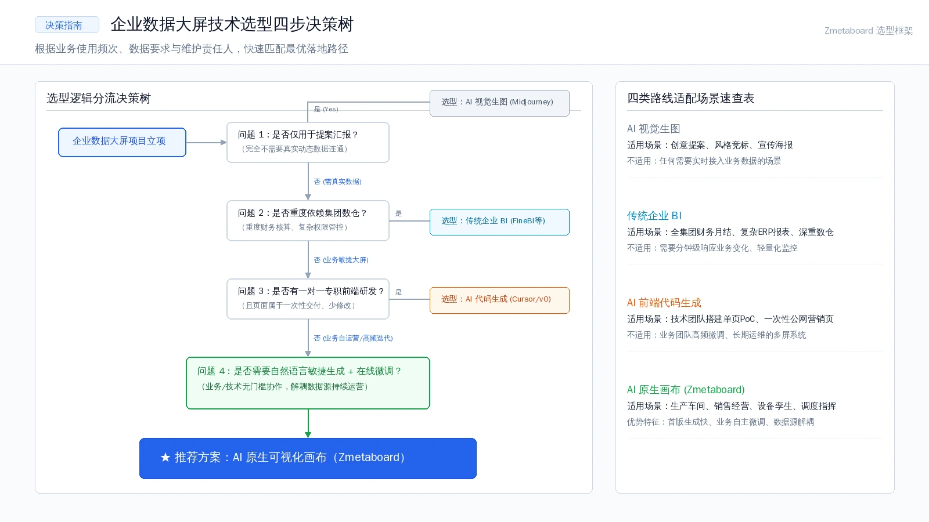Click the 否 (需真实数据) branch label

click(x=337, y=182)
